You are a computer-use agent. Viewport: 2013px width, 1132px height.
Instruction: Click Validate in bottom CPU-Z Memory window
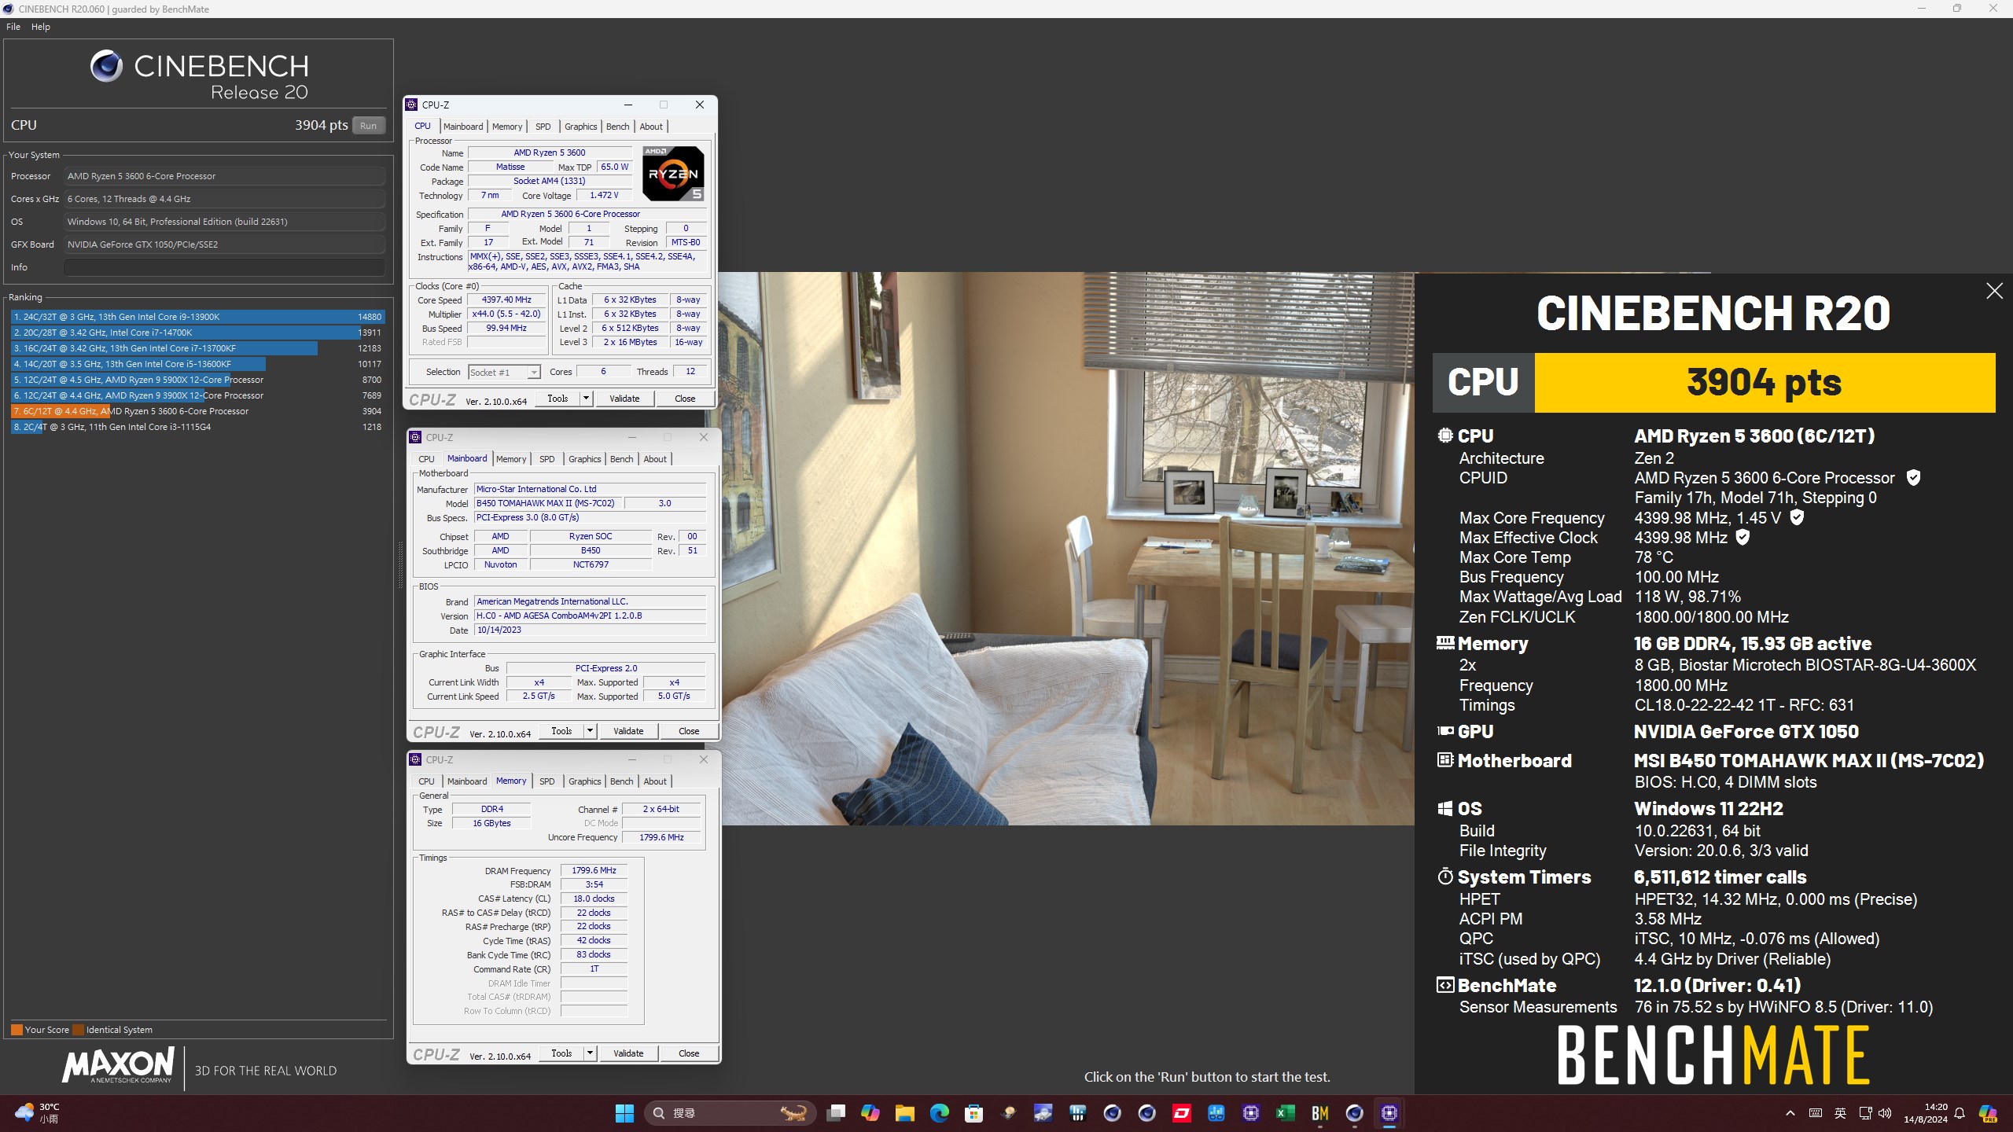(628, 1053)
